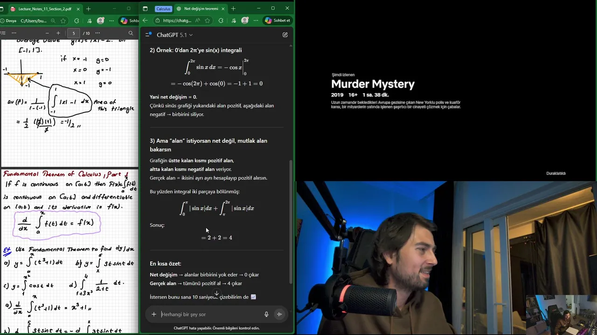Click the PDF page number field showing 5
This screenshot has height=335, width=597.
(x=73, y=33)
